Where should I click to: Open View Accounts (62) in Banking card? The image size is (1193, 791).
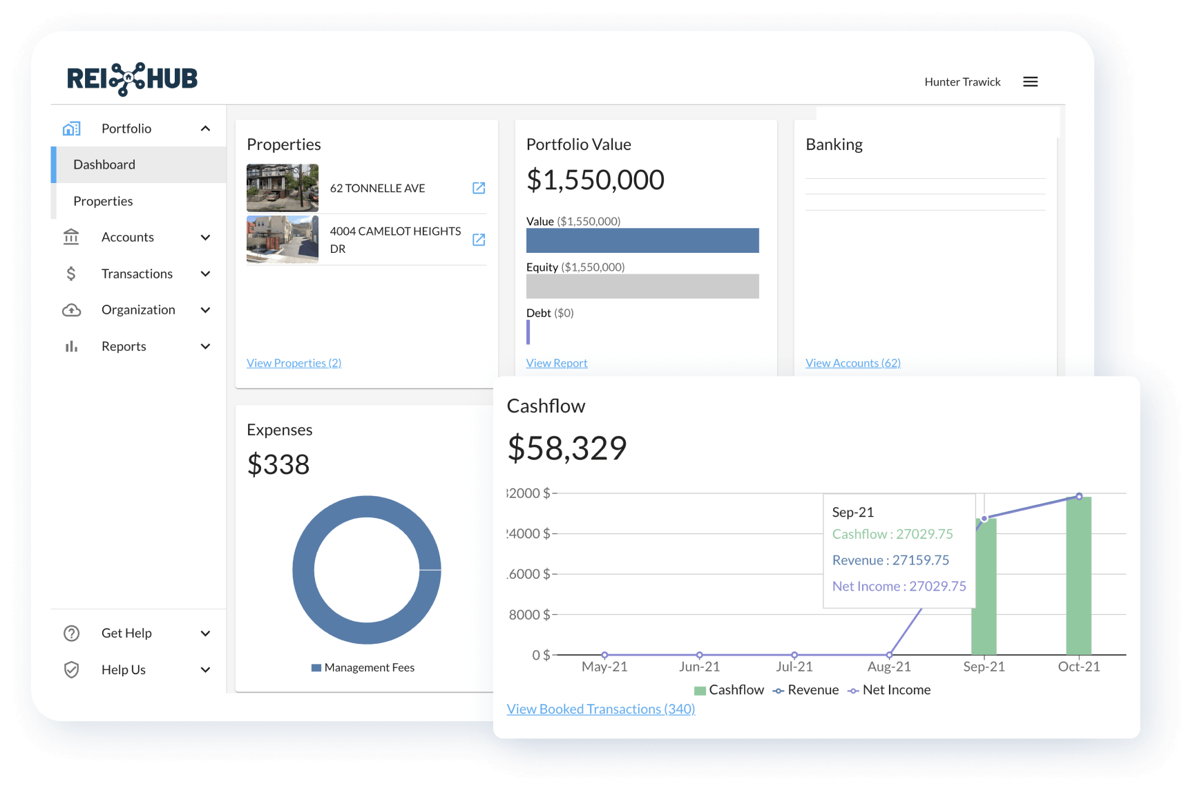click(x=852, y=363)
